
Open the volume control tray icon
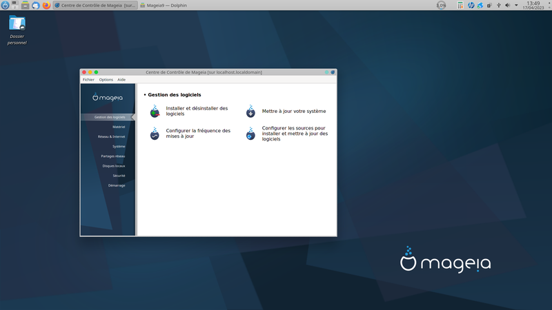click(x=507, y=6)
